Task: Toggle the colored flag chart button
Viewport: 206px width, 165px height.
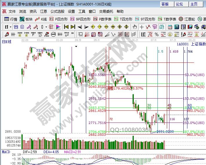Action: [58, 27]
